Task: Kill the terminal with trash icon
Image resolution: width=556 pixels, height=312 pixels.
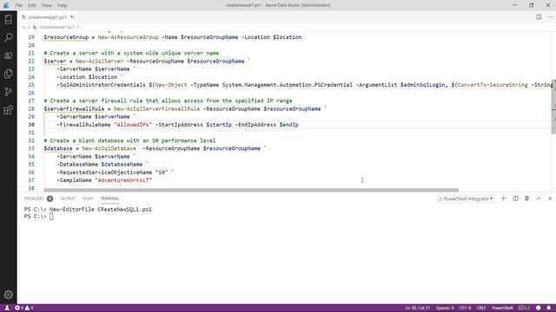Action: pyautogui.click(x=526, y=198)
